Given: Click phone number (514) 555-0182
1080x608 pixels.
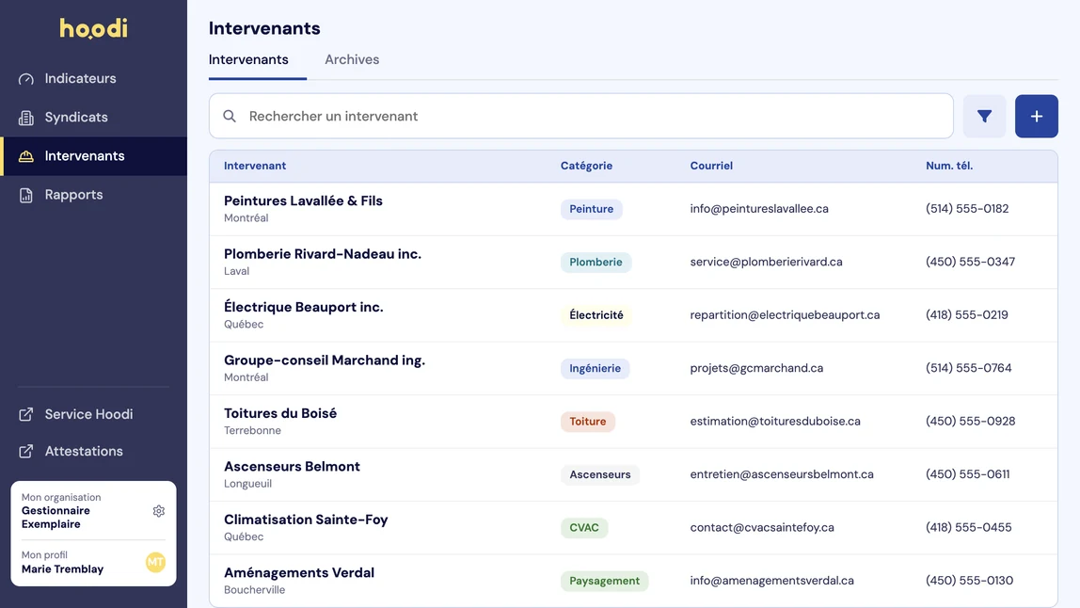Looking at the screenshot, I should pyautogui.click(x=967, y=209).
